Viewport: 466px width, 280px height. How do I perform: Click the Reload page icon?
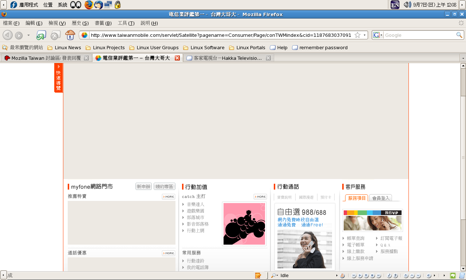[x=41, y=35]
